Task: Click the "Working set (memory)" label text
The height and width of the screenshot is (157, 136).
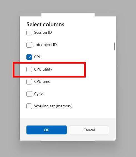Action: pyautogui.click(x=53, y=106)
